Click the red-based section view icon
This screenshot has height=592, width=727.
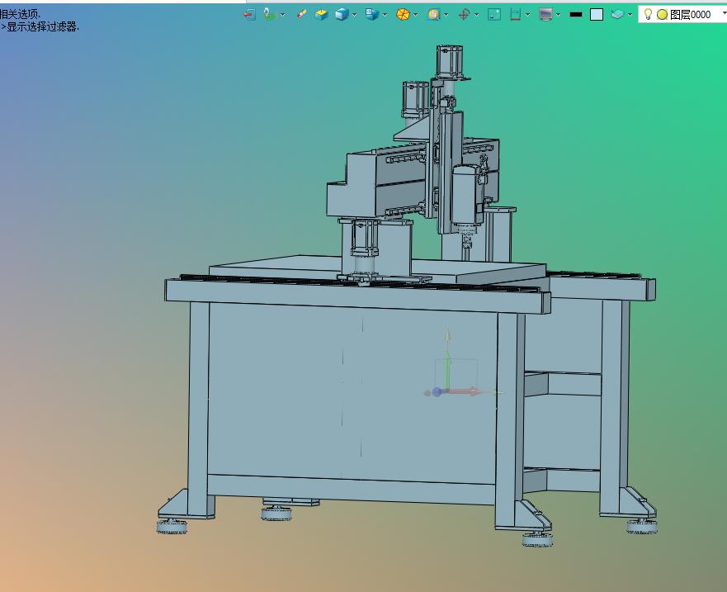[x=515, y=15]
